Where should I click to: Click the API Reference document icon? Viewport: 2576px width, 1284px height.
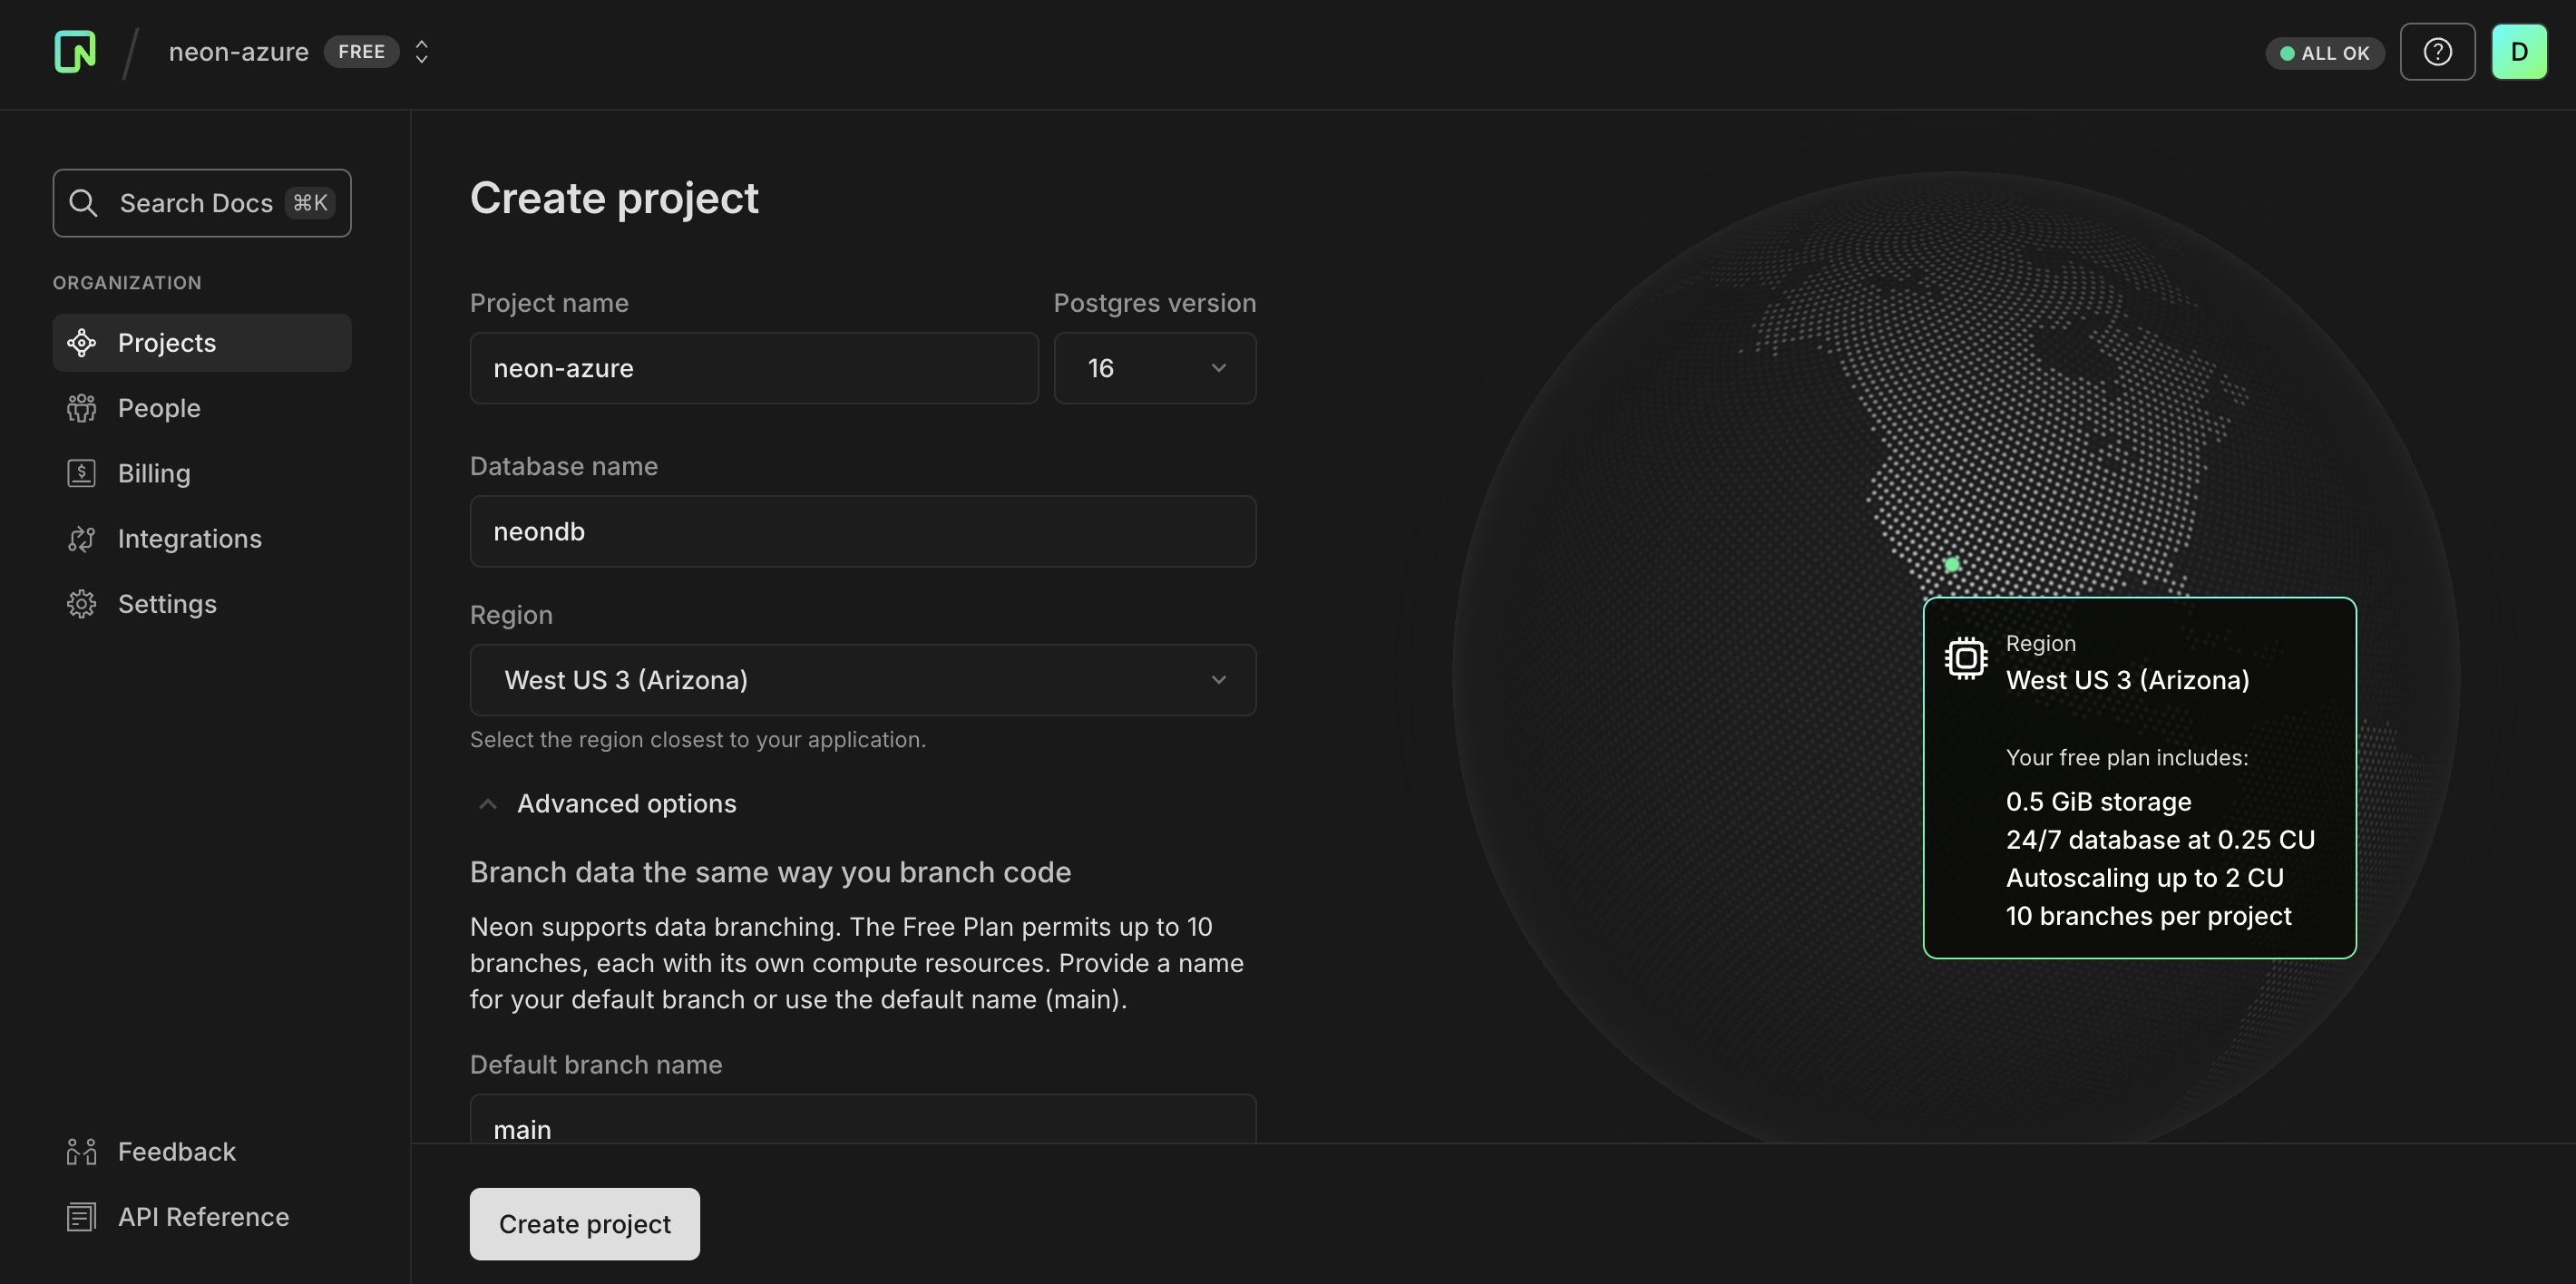(81, 1217)
